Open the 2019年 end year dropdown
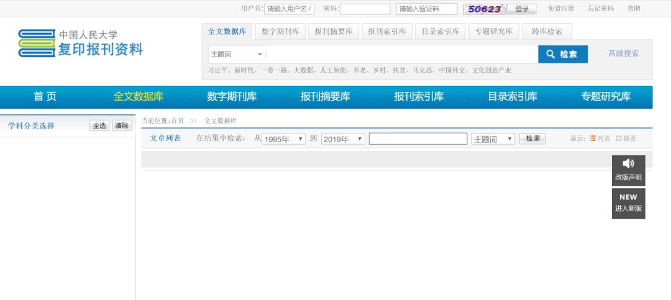The width and height of the screenshot is (671, 300). [343, 139]
